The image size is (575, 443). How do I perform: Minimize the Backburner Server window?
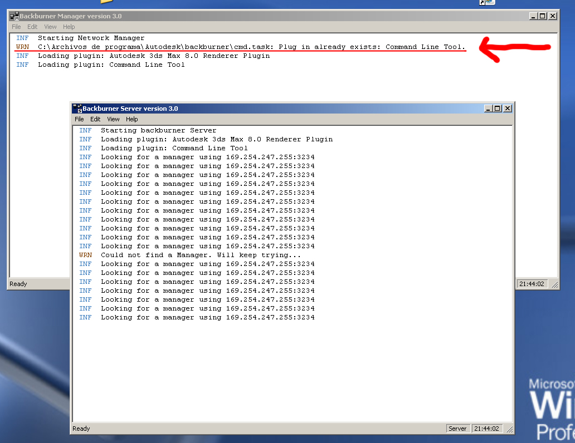[x=488, y=109]
